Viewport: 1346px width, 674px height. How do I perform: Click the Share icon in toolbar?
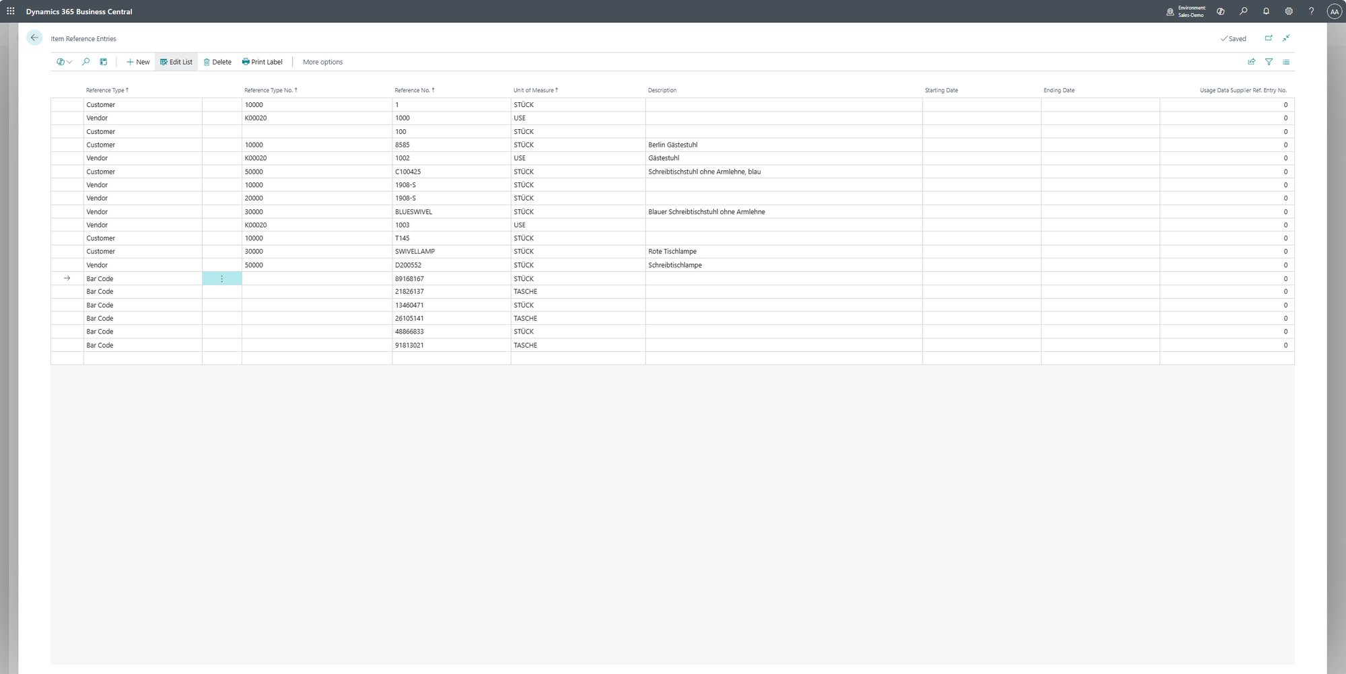point(1251,62)
